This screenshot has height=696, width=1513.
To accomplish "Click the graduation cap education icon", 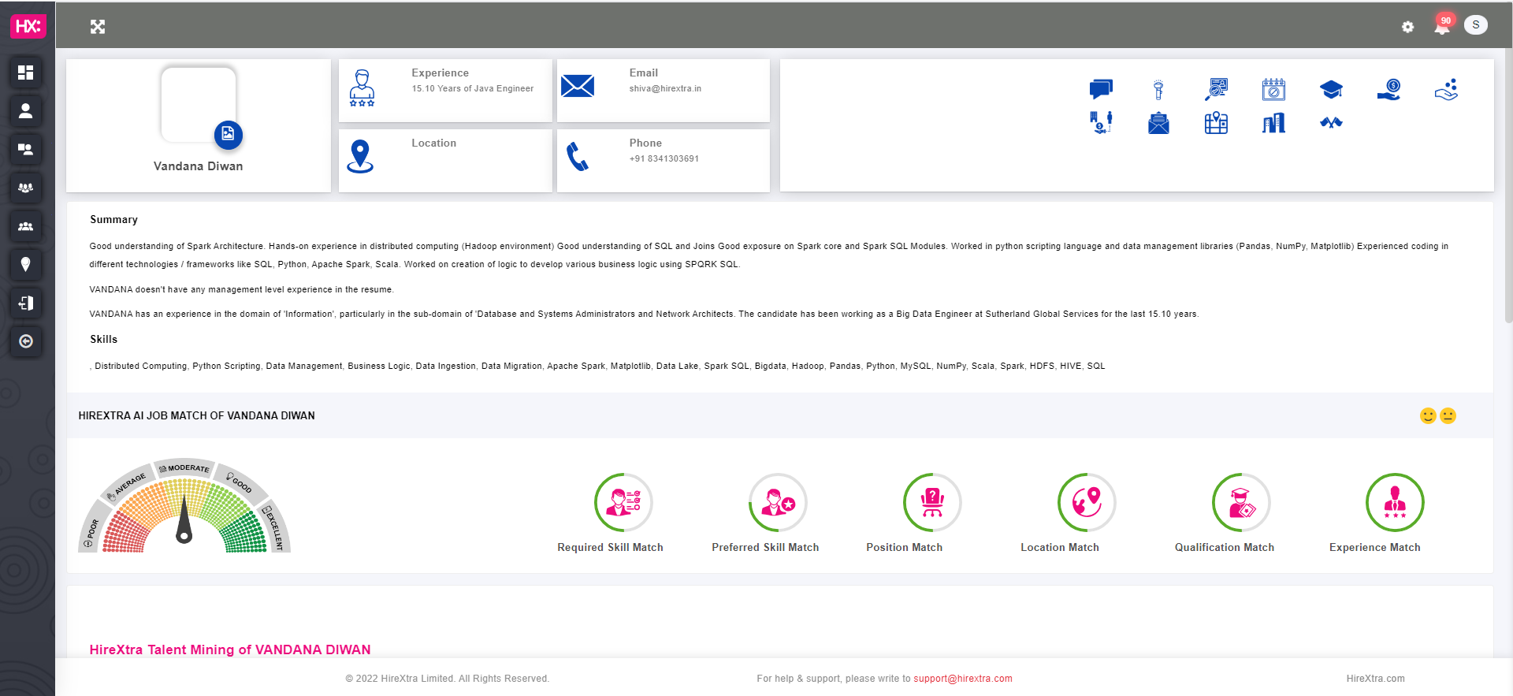I will [x=1331, y=89].
